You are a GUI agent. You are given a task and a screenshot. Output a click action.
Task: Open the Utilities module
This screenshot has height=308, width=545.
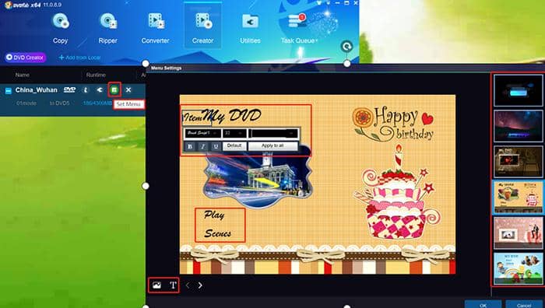(250, 29)
